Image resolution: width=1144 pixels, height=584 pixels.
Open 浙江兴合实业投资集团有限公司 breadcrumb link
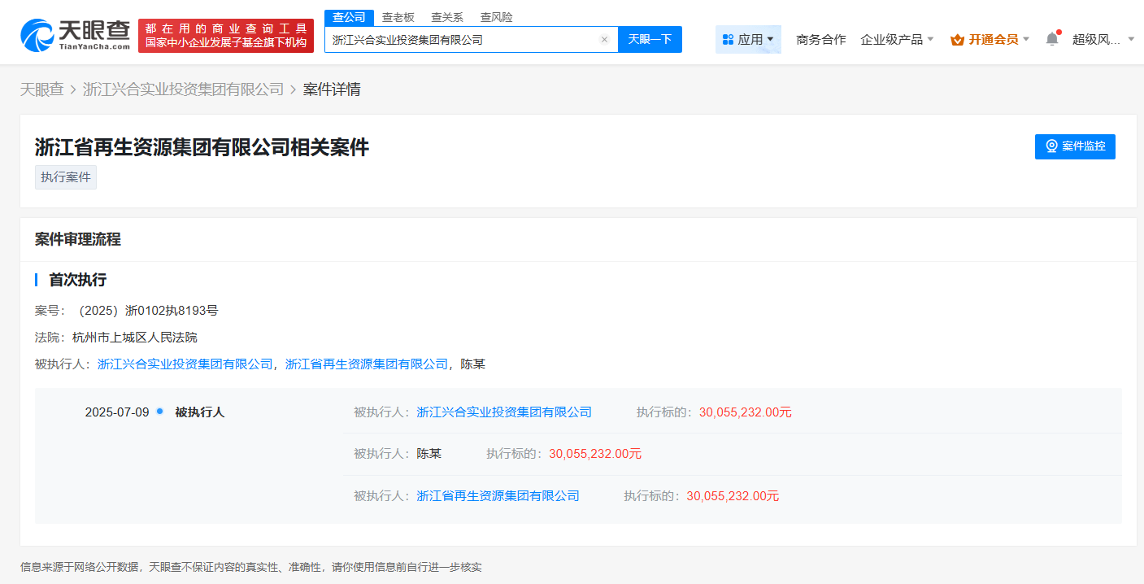pos(183,89)
